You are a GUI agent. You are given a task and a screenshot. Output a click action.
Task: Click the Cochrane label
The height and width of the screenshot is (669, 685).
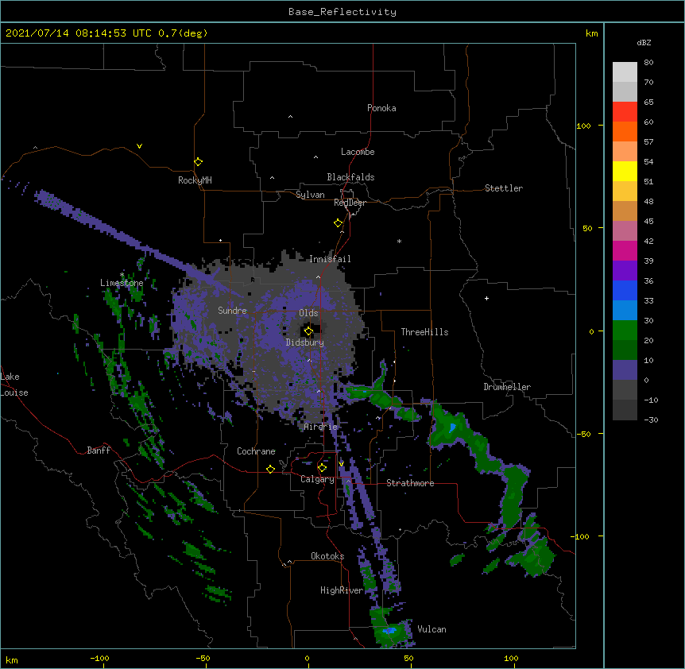(x=256, y=451)
